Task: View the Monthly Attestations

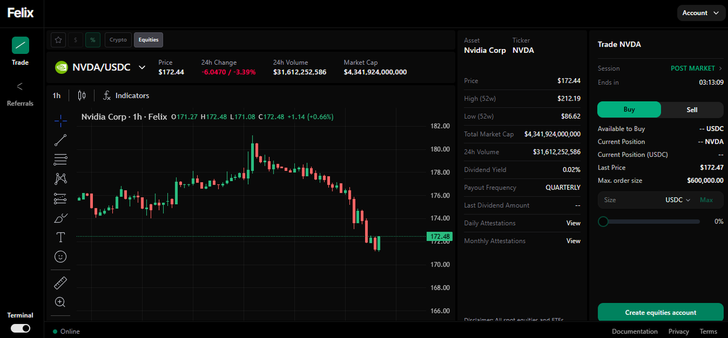Action: (573, 241)
